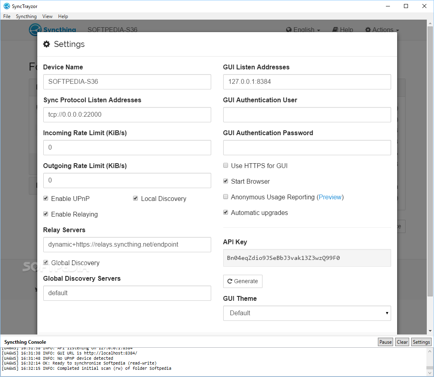Uncheck the Start Browser option
Screen dimensions: 434x377
[x=226, y=181]
